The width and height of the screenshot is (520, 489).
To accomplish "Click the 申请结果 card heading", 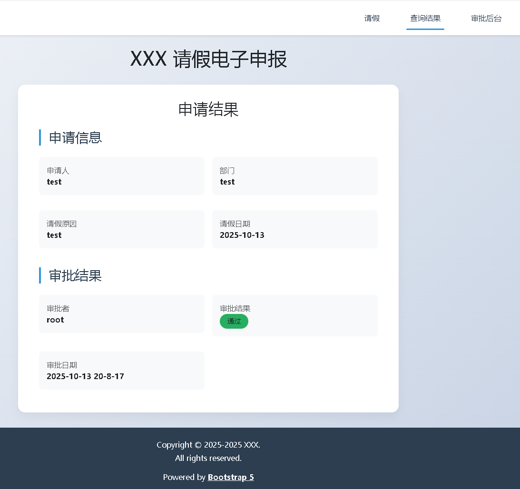I will pos(208,110).
